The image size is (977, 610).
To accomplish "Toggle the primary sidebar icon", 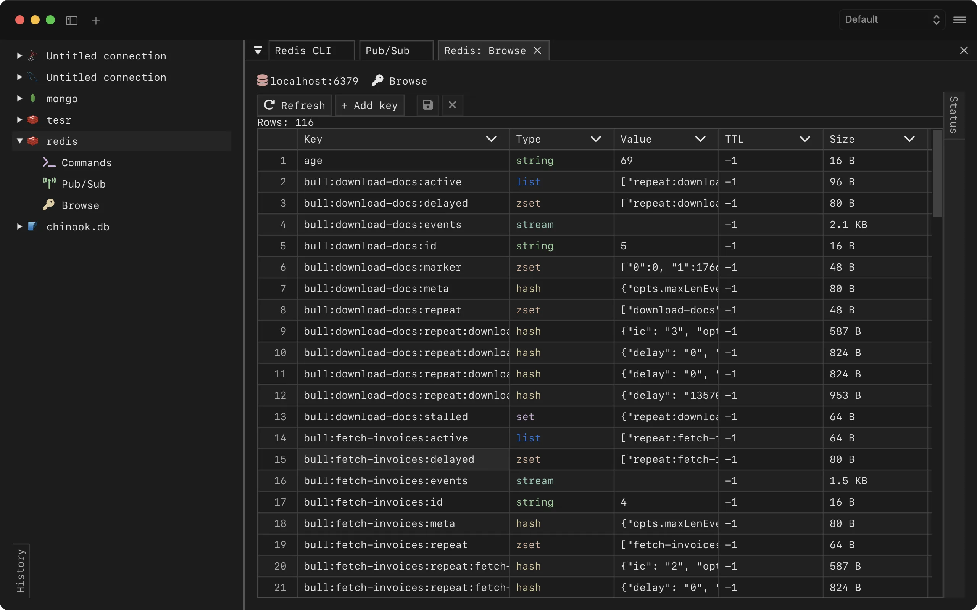I will (71, 20).
